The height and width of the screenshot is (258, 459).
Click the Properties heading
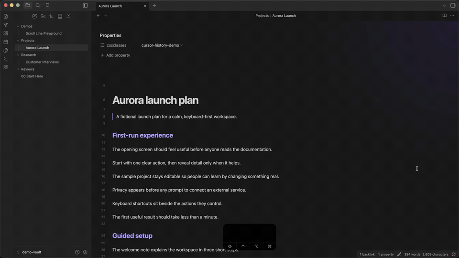coord(110,35)
